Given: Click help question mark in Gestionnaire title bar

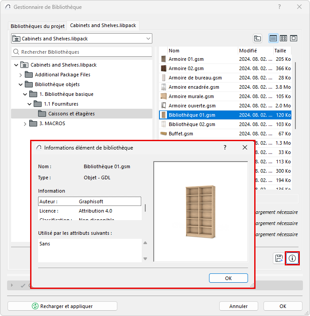Looking at the screenshot, I should point(279,7).
